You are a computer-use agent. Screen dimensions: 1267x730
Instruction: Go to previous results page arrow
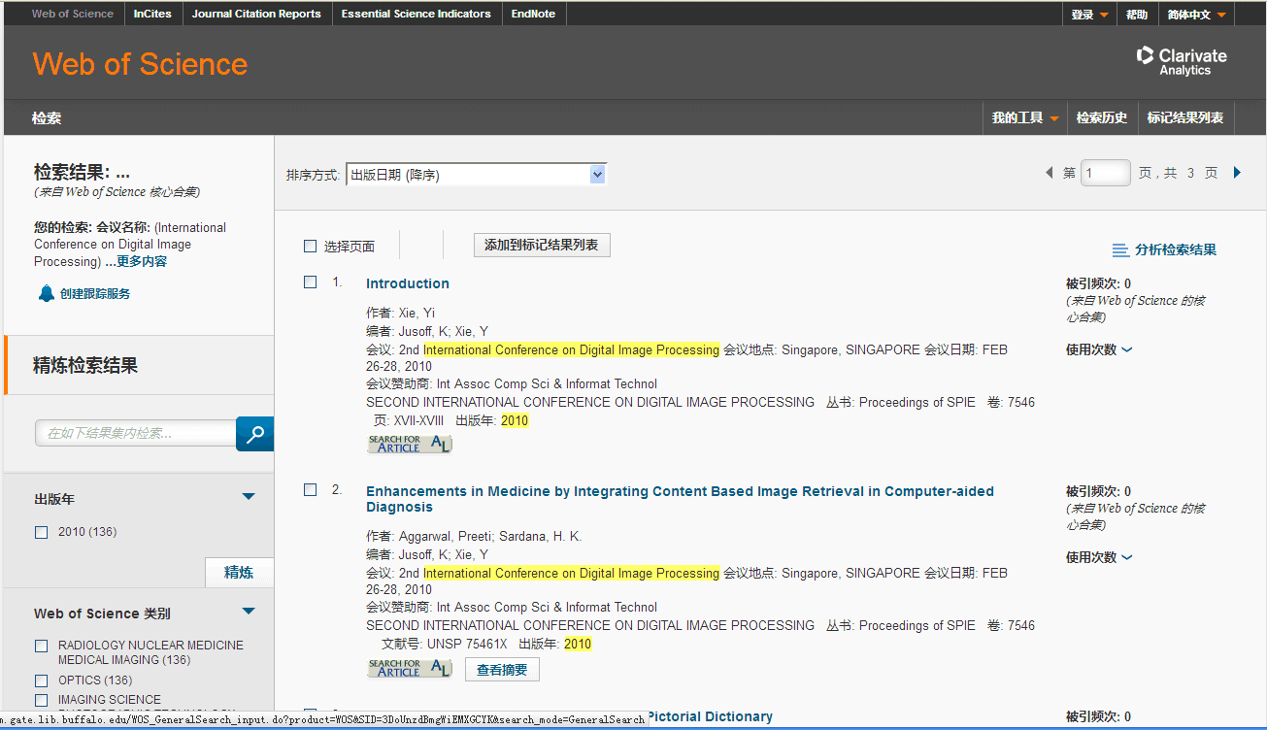pyautogui.click(x=1049, y=173)
